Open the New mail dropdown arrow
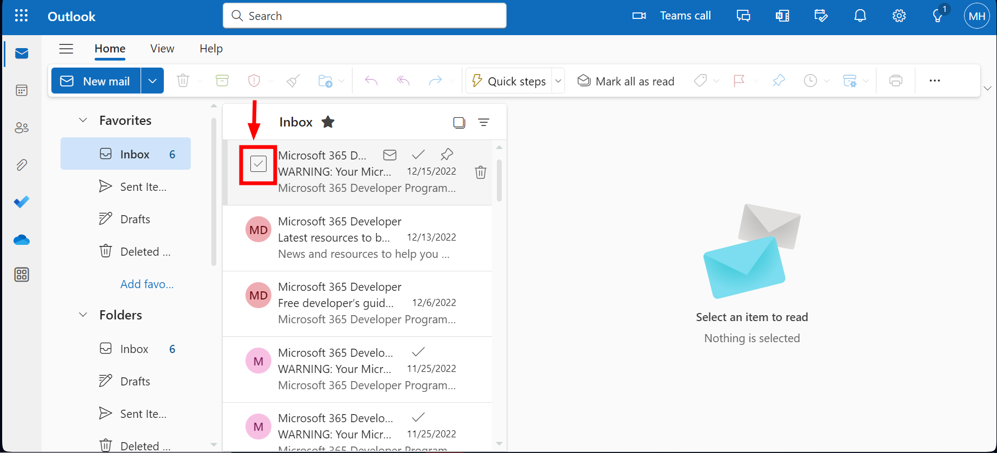 coord(152,81)
